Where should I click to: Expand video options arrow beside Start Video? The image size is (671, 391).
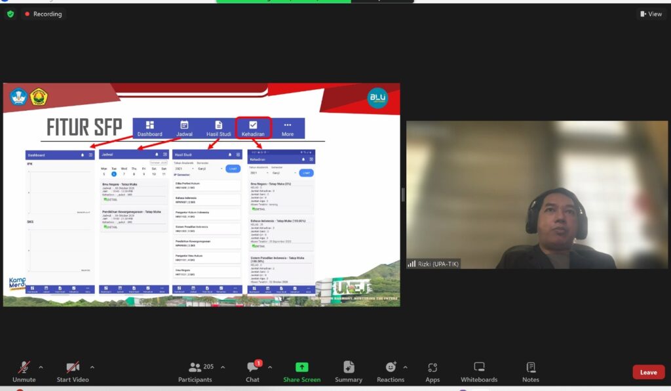[92, 367]
